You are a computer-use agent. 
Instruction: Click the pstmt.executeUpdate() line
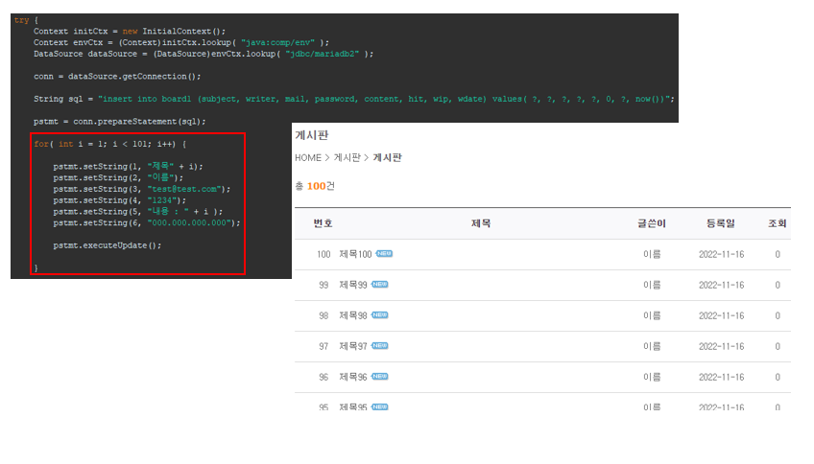(x=107, y=245)
